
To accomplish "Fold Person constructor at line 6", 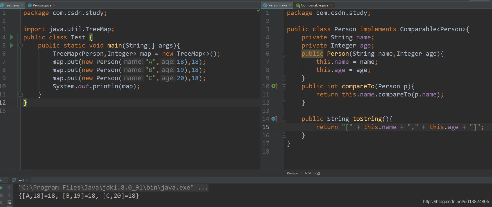I will 284,53.
